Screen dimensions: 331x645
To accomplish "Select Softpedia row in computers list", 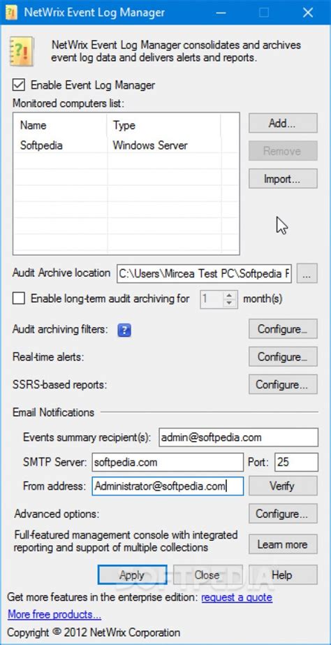I will [x=126, y=145].
